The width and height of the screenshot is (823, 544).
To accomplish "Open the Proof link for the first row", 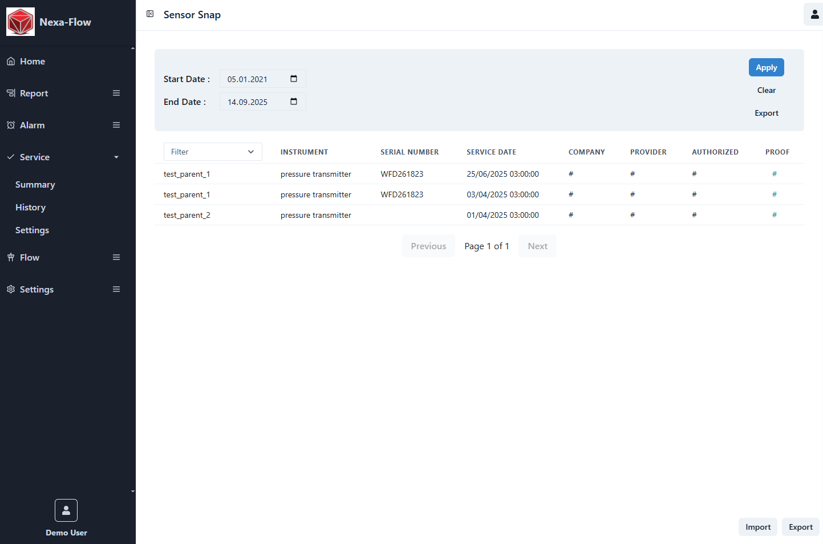I will 775,174.
